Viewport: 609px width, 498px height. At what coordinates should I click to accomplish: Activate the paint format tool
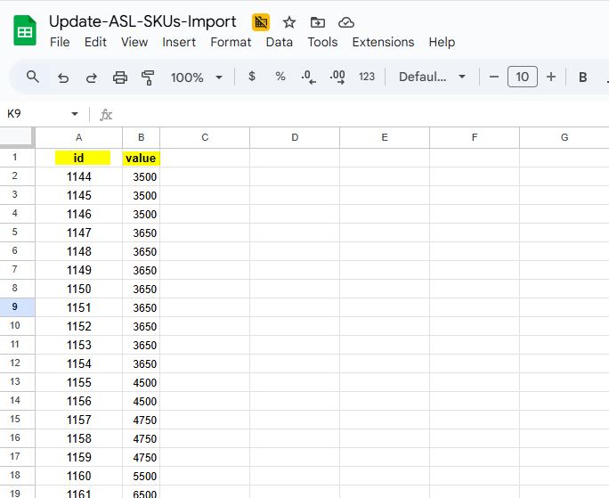148,78
